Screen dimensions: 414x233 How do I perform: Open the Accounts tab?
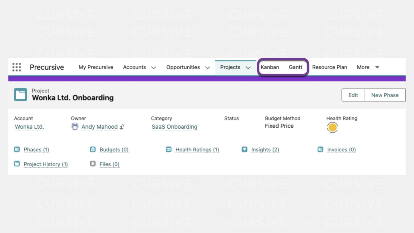[x=135, y=67]
